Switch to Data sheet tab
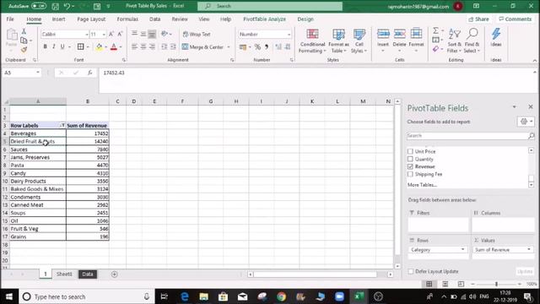Screen dimensions: 540x304 coord(88,274)
